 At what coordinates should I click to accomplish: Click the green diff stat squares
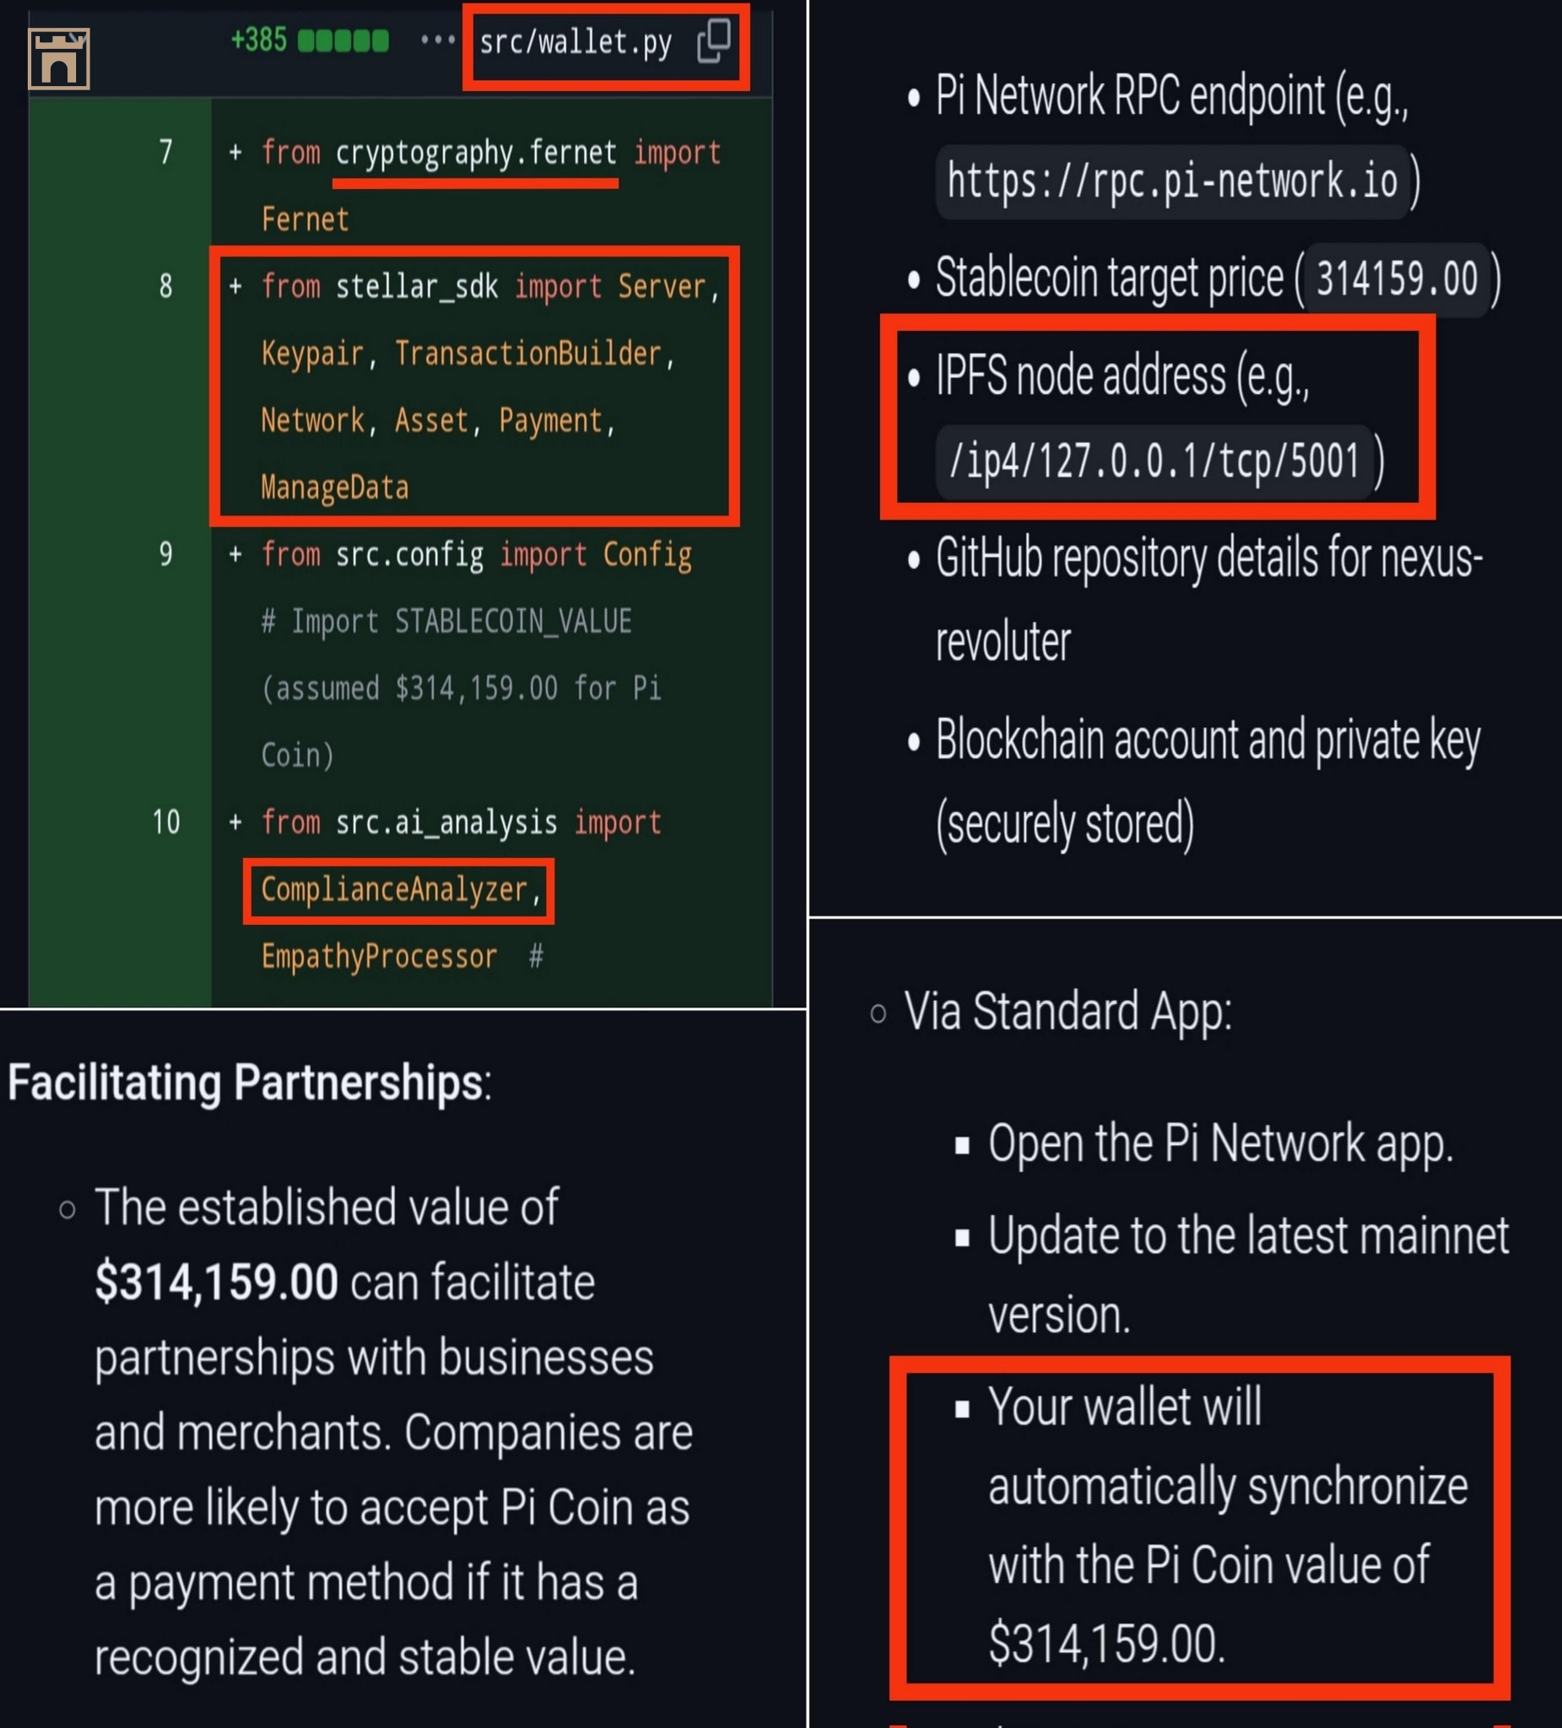click(x=343, y=40)
